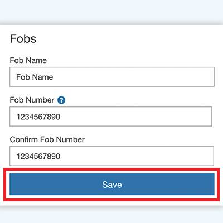Click the Fob Name label above the field
Viewport: 223px width, 223px height.
coord(28,60)
